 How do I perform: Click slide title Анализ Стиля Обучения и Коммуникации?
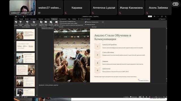113,37
